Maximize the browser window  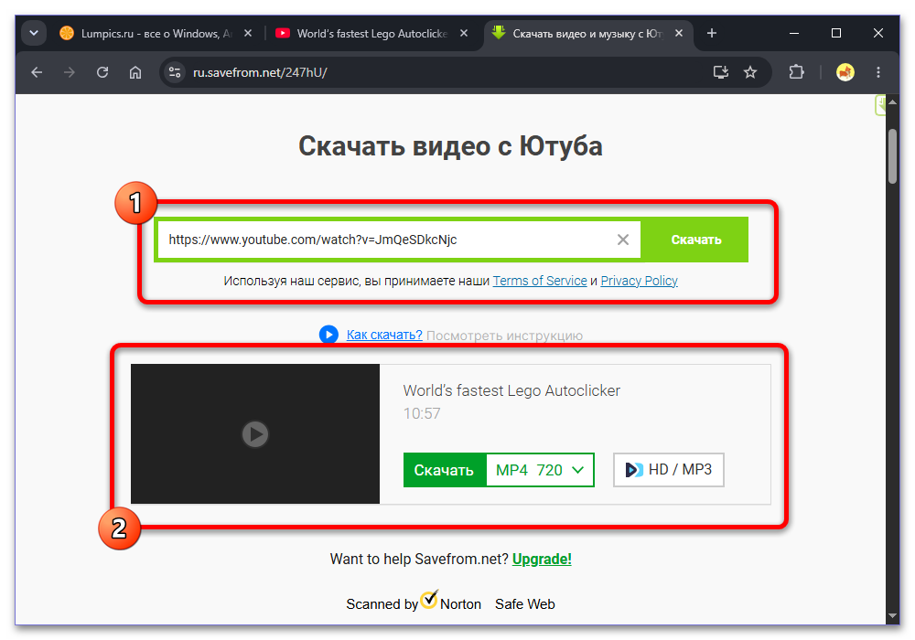[x=836, y=33]
